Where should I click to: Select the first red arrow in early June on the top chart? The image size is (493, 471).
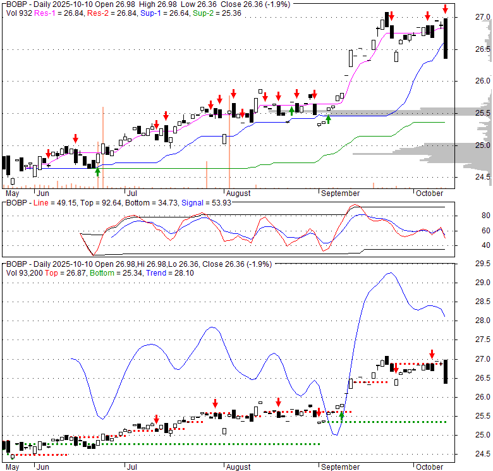48,154
